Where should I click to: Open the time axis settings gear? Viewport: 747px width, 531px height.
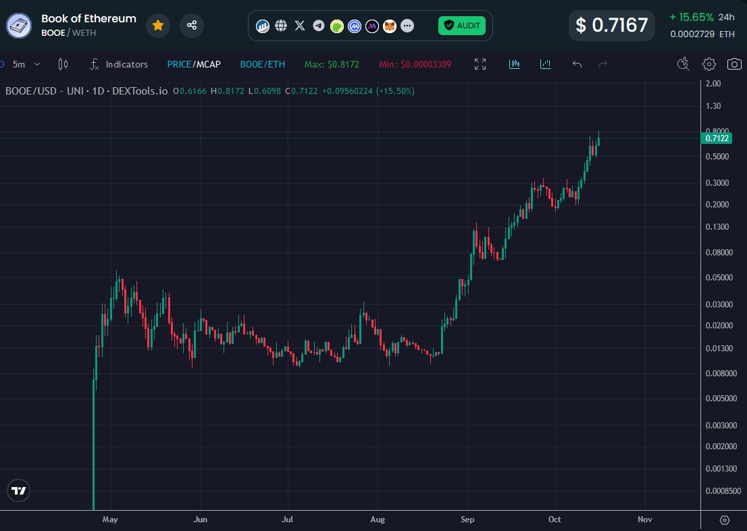tap(725, 520)
